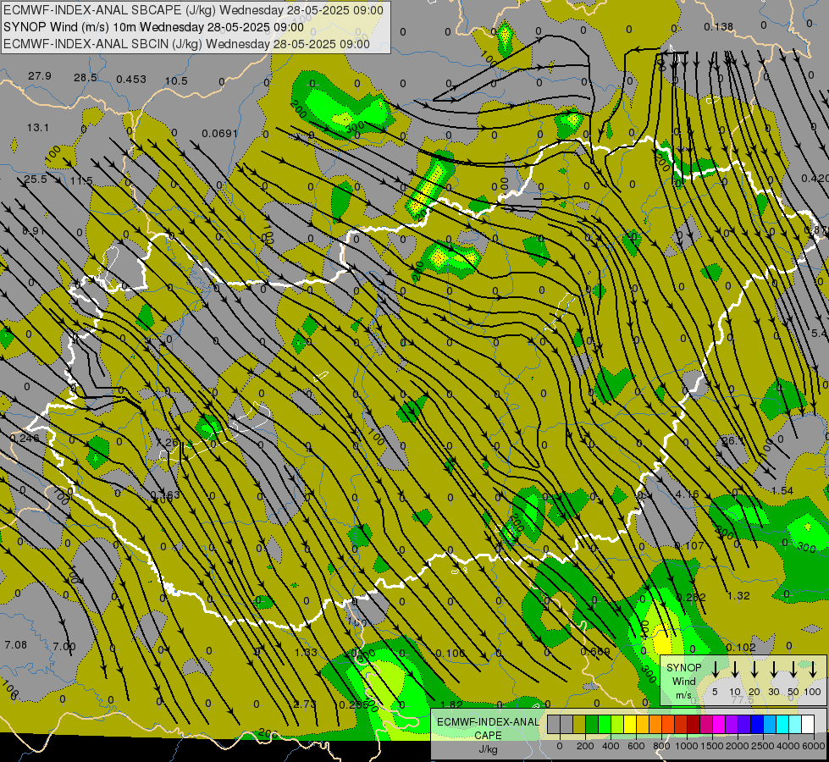Click the 5 m/s wind arrow in legend
Image resolution: width=829 pixels, height=762 pixels.
[x=715, y=669]
